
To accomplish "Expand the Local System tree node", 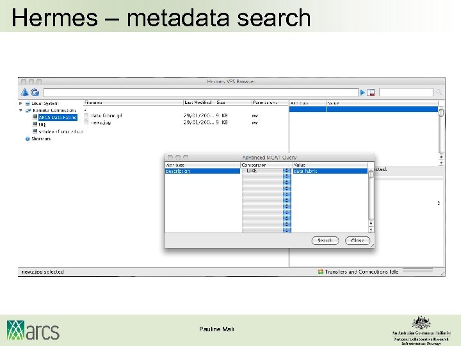I will [20, 103].
